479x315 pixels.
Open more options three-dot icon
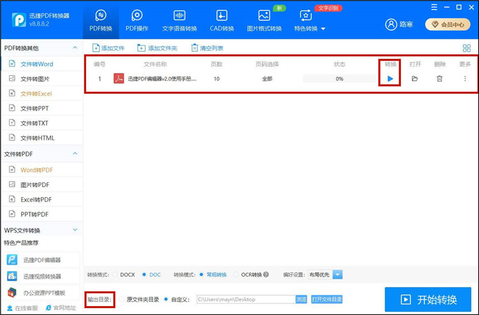click(x=465, y=78)
